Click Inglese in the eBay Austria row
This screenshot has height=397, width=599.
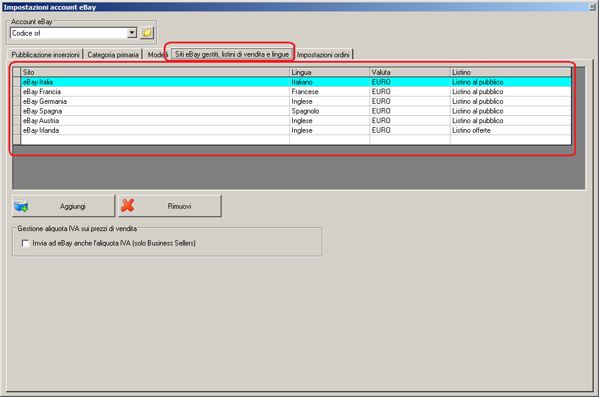[x=330, y=121]
